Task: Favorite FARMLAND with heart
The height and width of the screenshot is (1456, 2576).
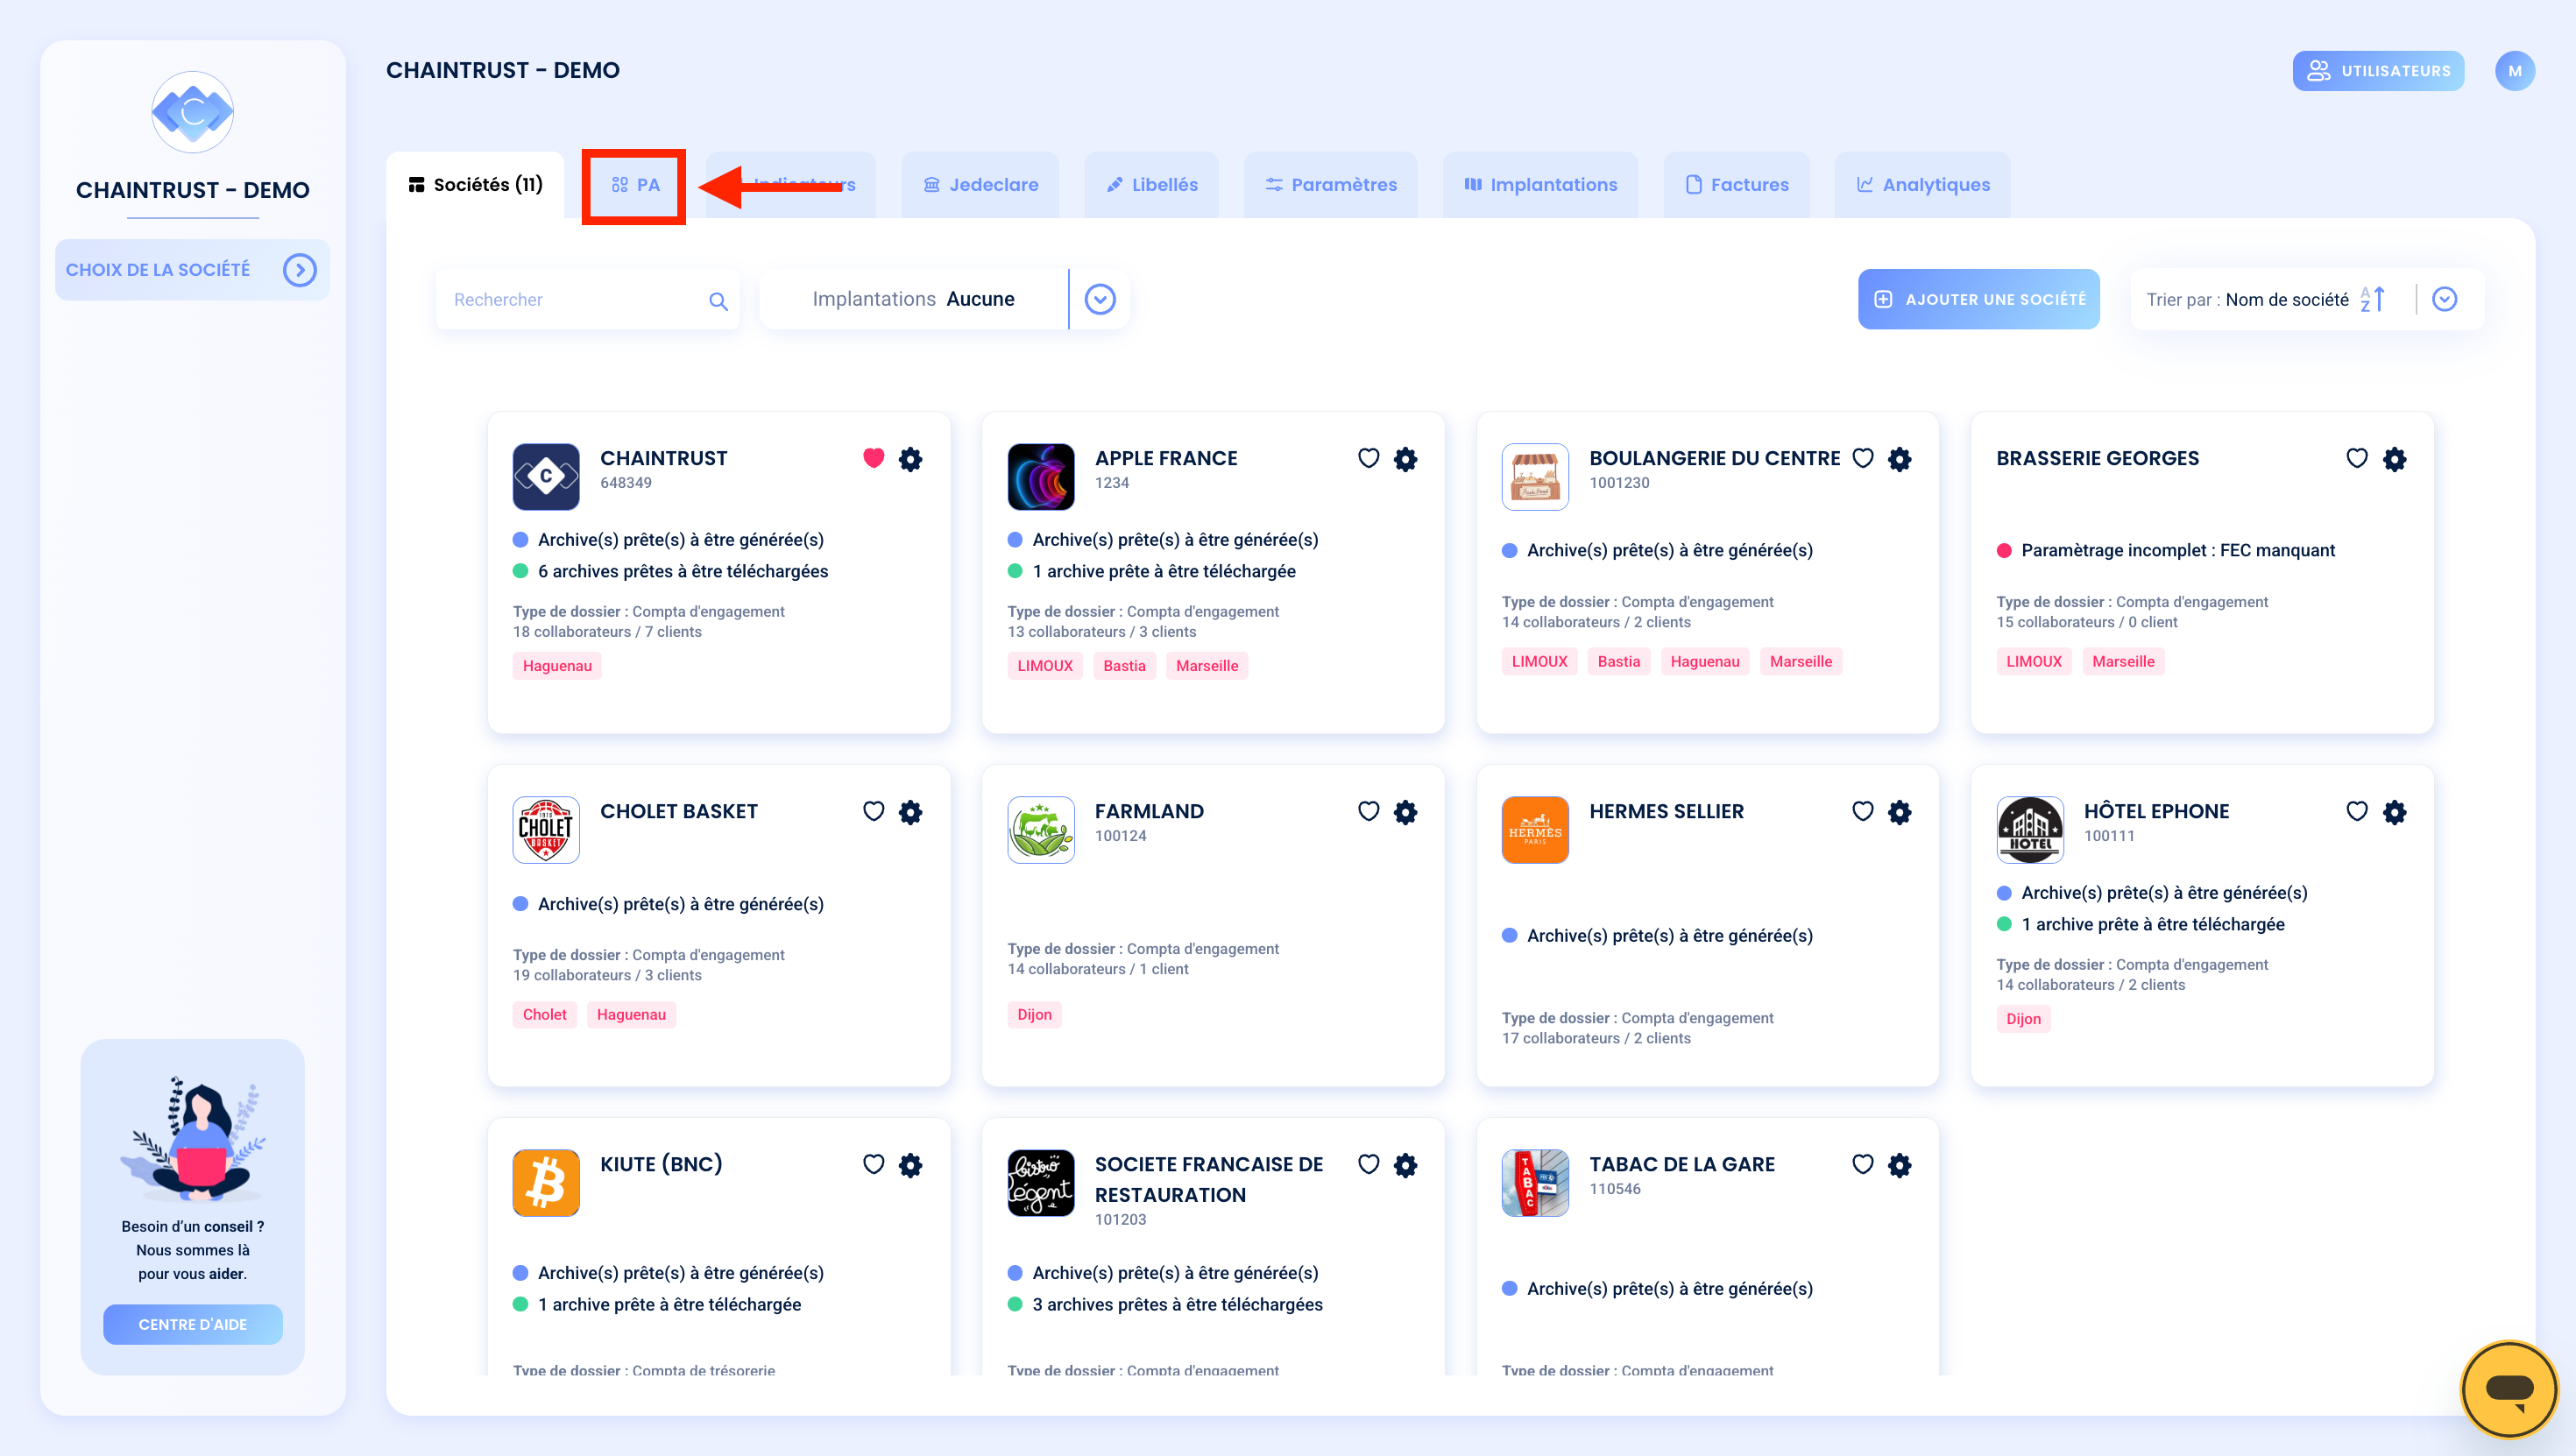Action: 1368,811
